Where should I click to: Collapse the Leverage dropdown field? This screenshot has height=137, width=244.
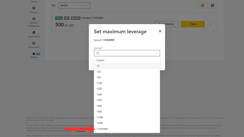127,53
